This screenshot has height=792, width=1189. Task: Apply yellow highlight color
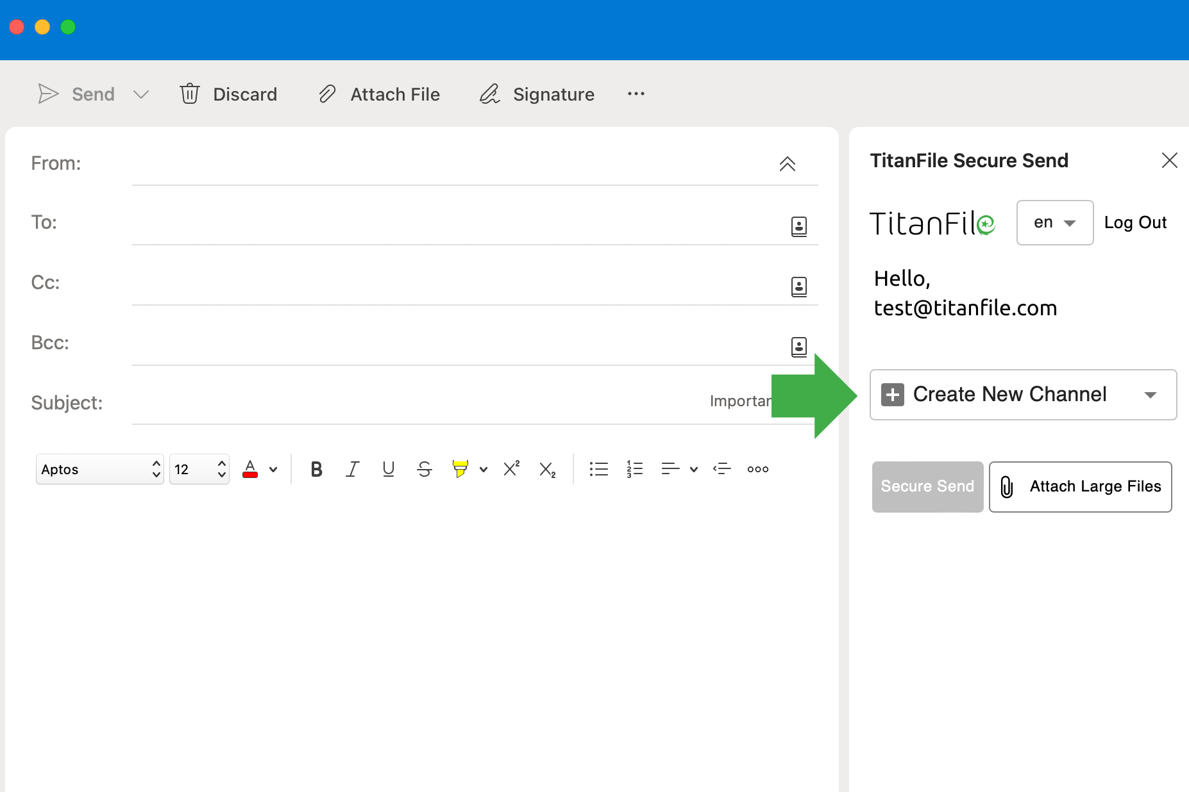[460, 469]
